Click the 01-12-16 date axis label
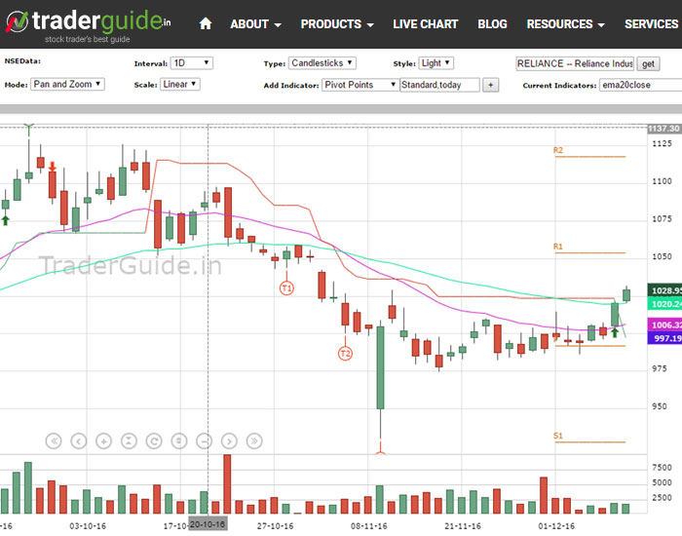 click(x=556, y=526)
